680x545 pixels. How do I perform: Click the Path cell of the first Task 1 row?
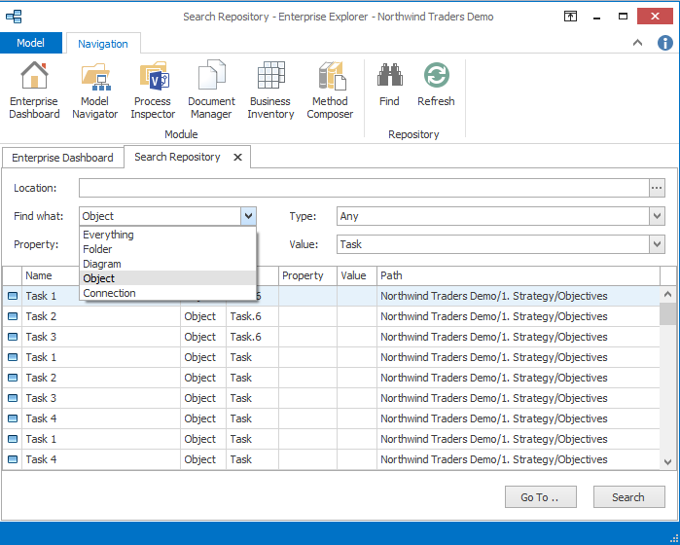point(519,296)
